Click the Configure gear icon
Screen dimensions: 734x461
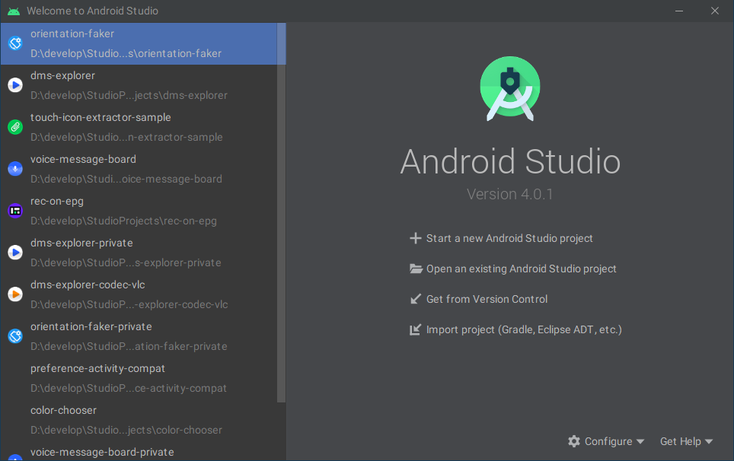[x=574, y=441]
